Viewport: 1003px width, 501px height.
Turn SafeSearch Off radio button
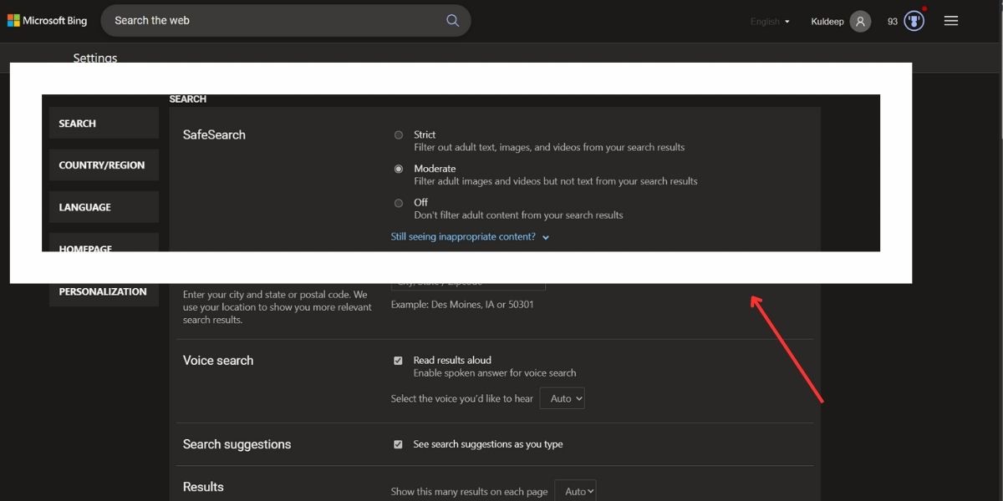tap(399, 203)
